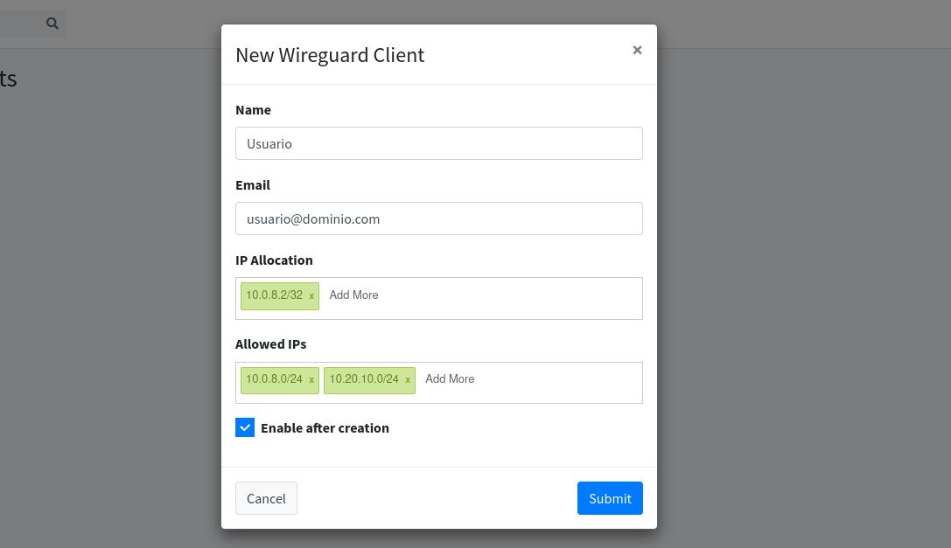Select the 10.20.10.0/24 tag text
Screen dimensions: 951x548
[x=364, y=379]
